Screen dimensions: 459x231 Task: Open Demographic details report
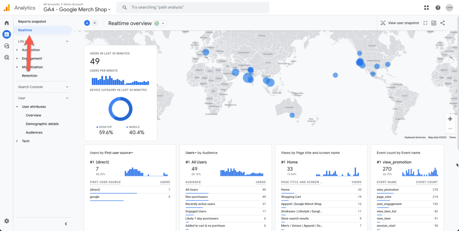point(42,124)
